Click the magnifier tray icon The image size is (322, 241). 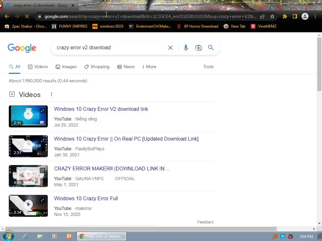[x=275, y=237]
